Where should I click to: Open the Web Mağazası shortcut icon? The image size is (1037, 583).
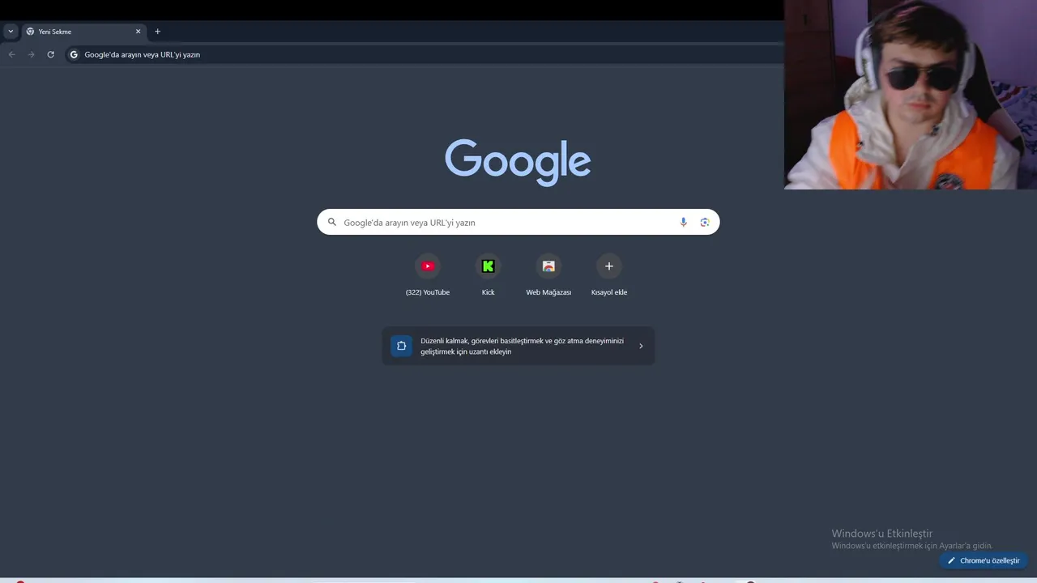point(548,266)
